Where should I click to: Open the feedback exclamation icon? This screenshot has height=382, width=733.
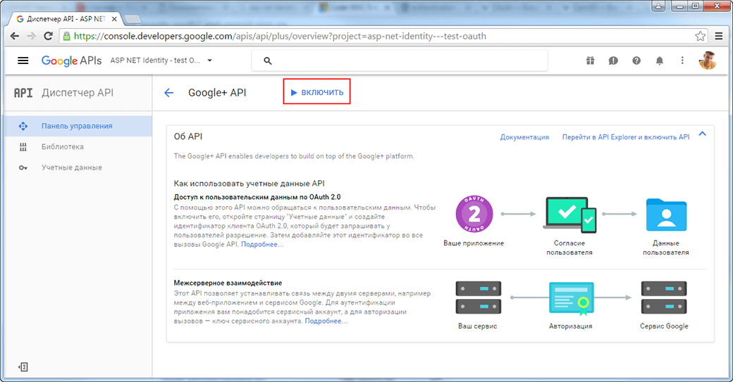(613, 61)
